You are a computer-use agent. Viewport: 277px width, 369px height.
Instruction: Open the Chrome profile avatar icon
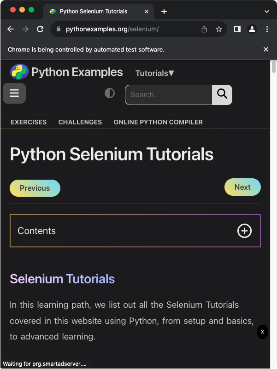pos(252,29)
